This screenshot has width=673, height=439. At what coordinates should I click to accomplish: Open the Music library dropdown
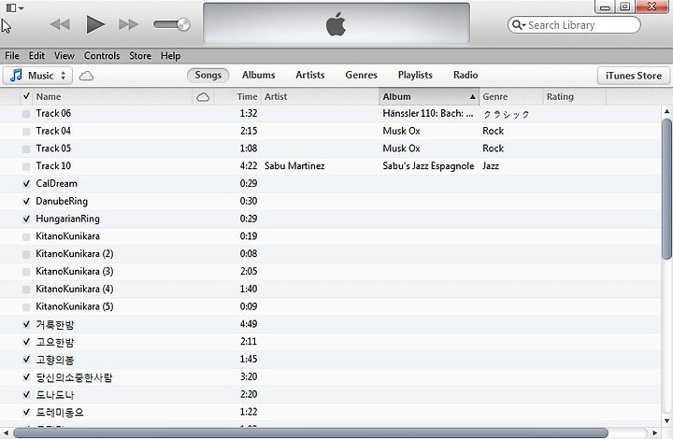37,76
